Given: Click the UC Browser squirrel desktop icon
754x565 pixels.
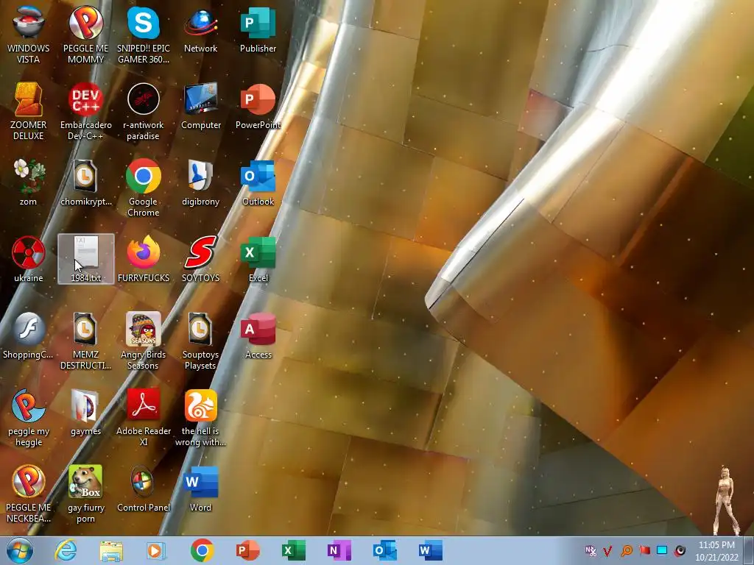Looking at the screenshot, I should click(200, 417).
